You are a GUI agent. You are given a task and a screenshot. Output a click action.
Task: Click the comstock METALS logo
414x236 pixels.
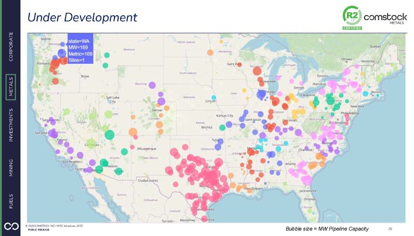(385, 19)
